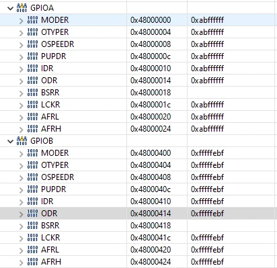Expand the GPIOB OSPEEDR register
Image resolution: width=277 pixels, height=268 pixels.
click(x=22, y=178)
